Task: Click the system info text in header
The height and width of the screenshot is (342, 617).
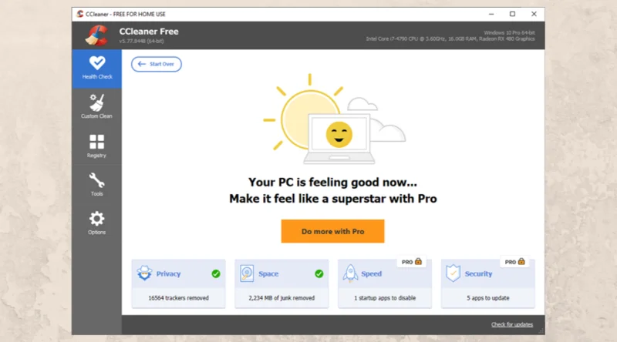Action: click(x=450, y=35)
